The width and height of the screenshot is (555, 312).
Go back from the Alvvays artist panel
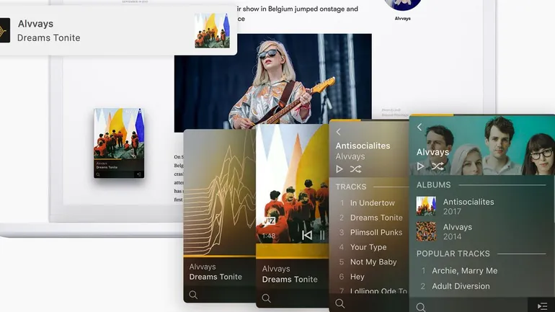click(x=419, y=128)
